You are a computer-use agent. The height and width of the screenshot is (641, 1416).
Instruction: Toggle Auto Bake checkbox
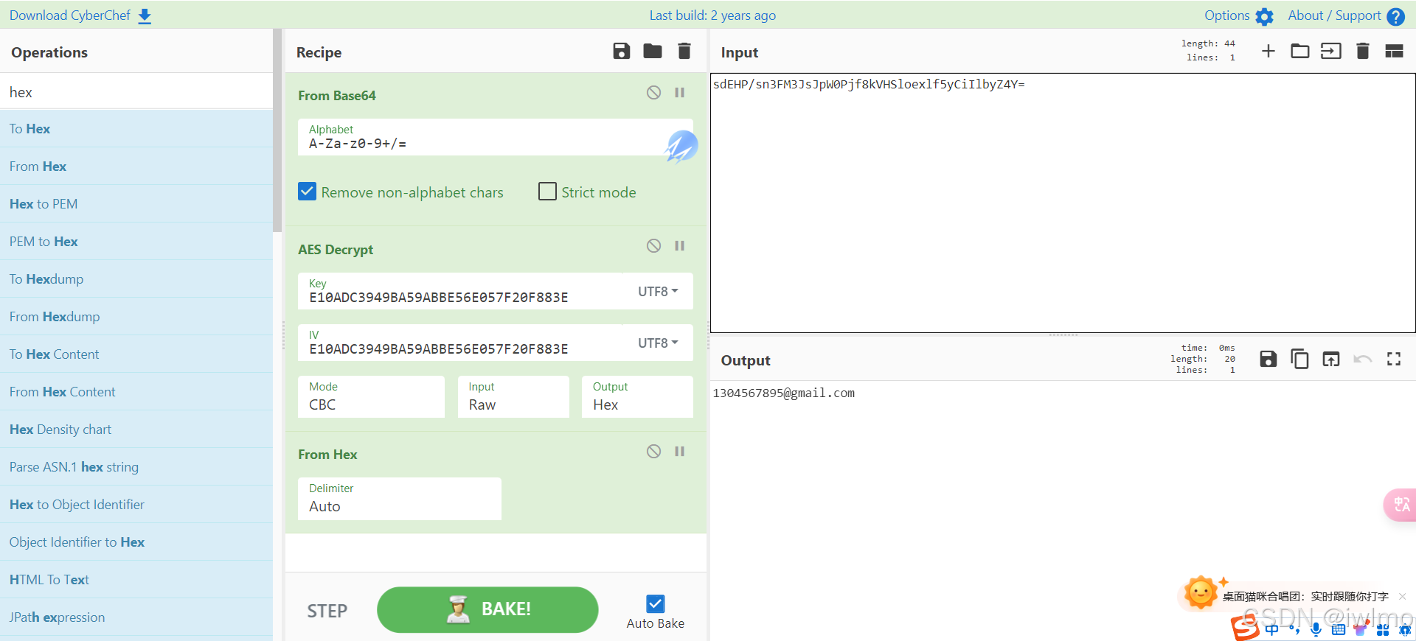coord(655,604)
